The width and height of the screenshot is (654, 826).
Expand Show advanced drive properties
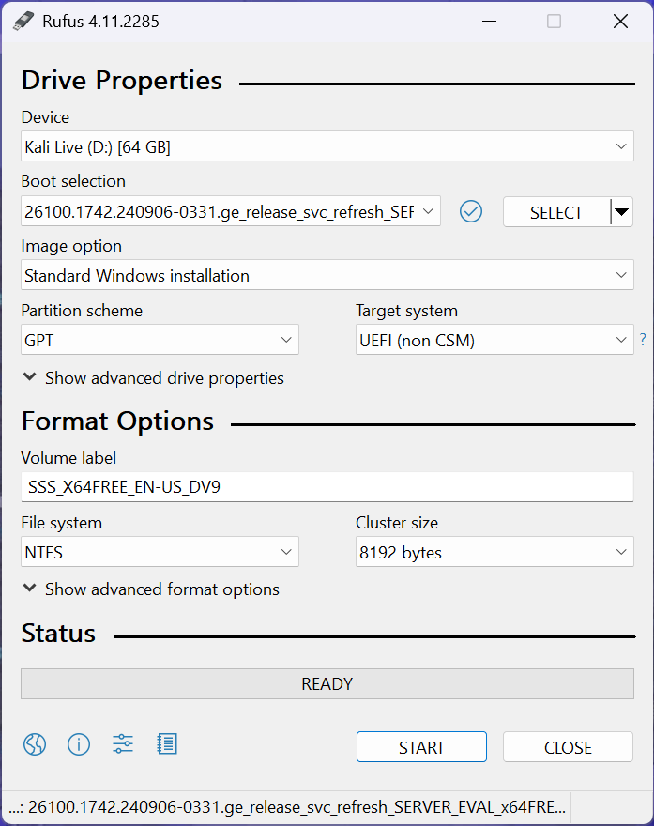tap(153, 378)
